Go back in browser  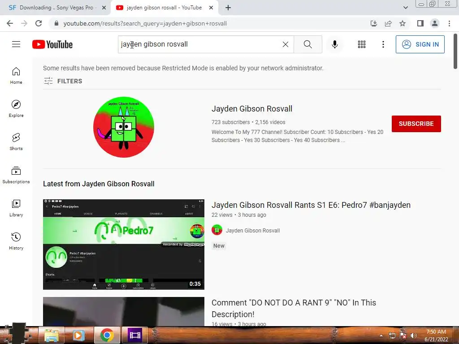(x=10, y=23)
